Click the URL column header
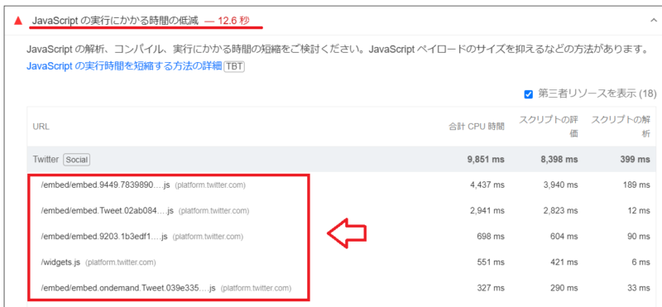 [x=41, y=127]
